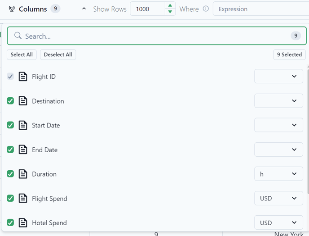This screenshot has height=236, width=309.
Task: Click the Columns broadcast icon
Action: (x=12, y=9)
